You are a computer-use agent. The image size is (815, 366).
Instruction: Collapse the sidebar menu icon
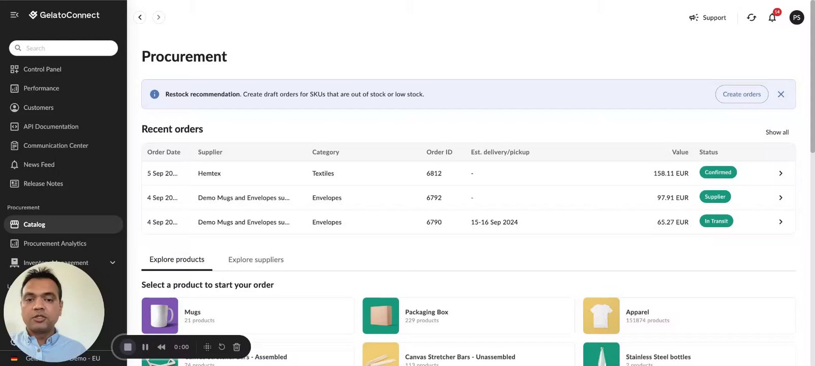pyautogui.click(x=14, y=15)
